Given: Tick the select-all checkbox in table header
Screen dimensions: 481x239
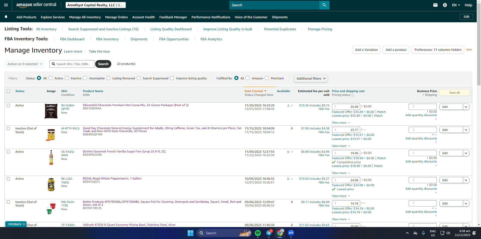Looking at the screenshot, I should [9, 91].
